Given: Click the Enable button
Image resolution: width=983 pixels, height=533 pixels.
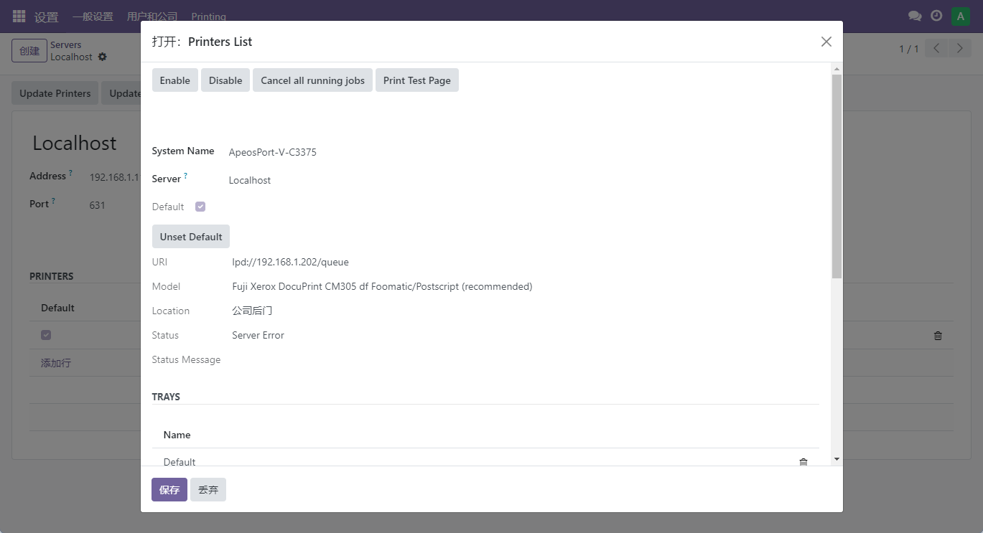Looking at the screenshot, I should (x=175, y=80).
